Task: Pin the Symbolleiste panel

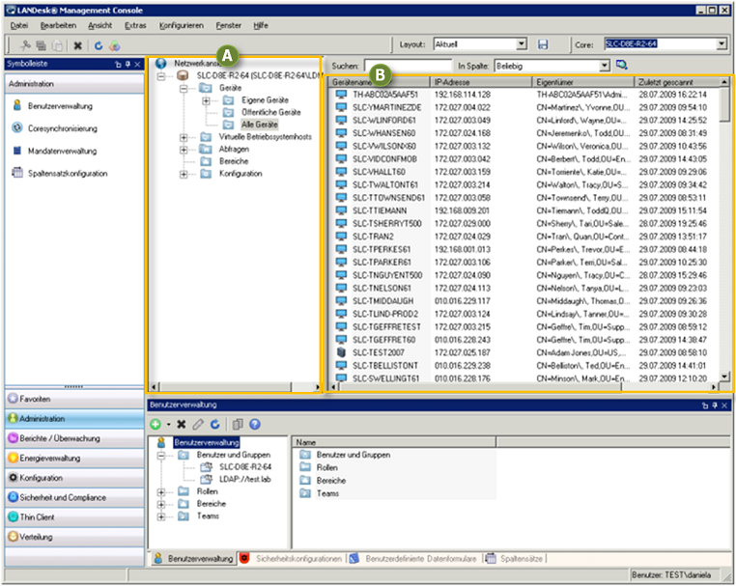Action: point(127,65)
